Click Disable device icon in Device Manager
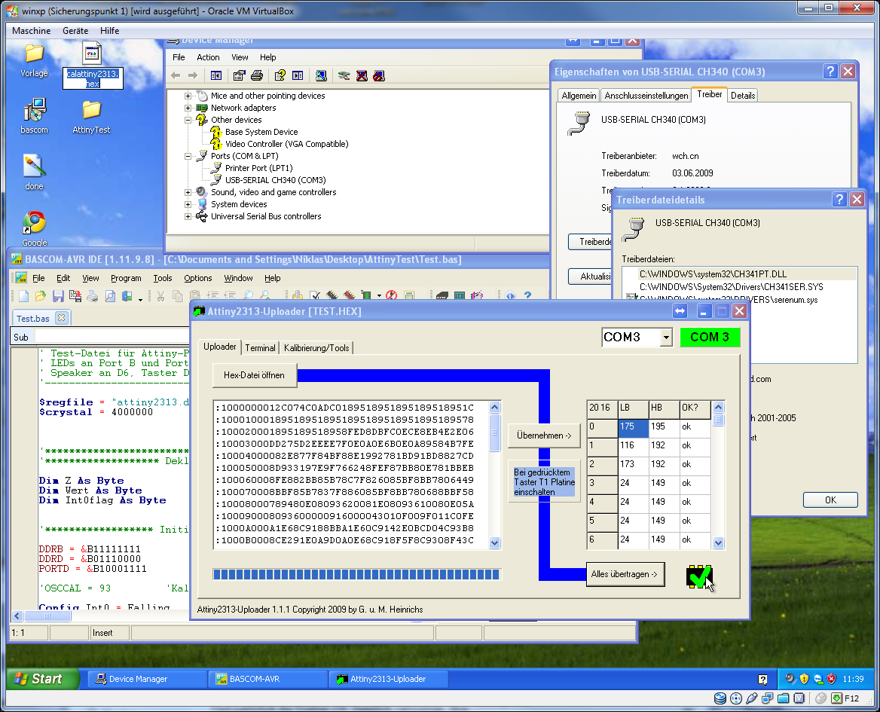 tap(380, 76)
